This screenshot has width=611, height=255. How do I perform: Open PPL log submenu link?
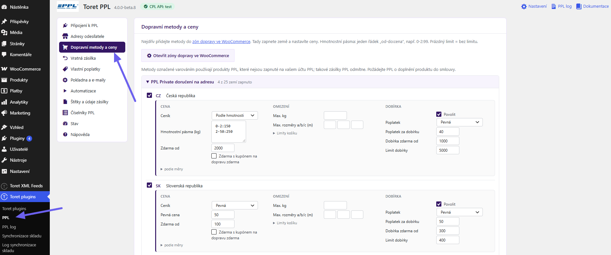(9, 227)
